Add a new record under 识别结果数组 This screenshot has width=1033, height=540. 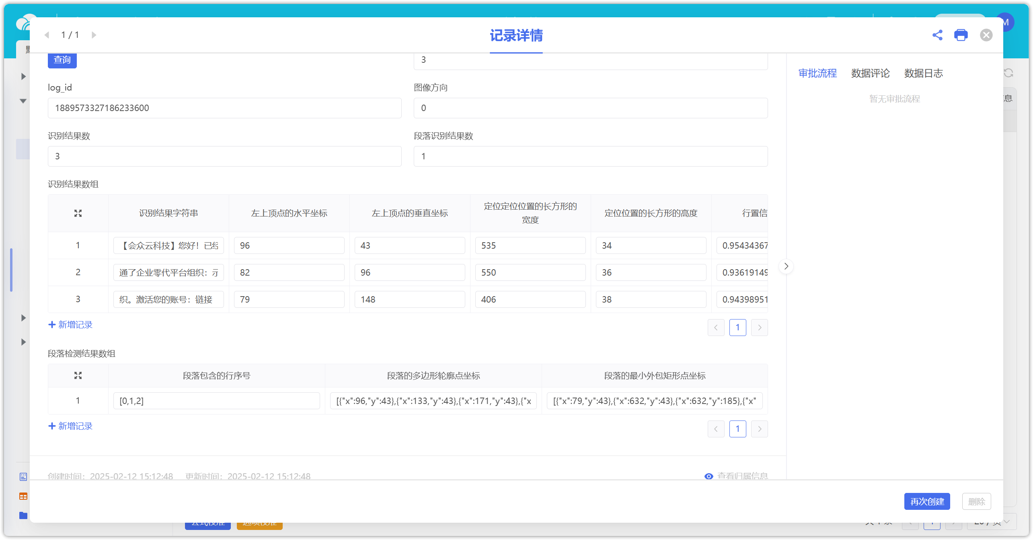(71, 325)
